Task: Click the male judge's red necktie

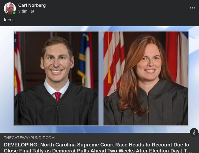Action: tap(58, 96)
